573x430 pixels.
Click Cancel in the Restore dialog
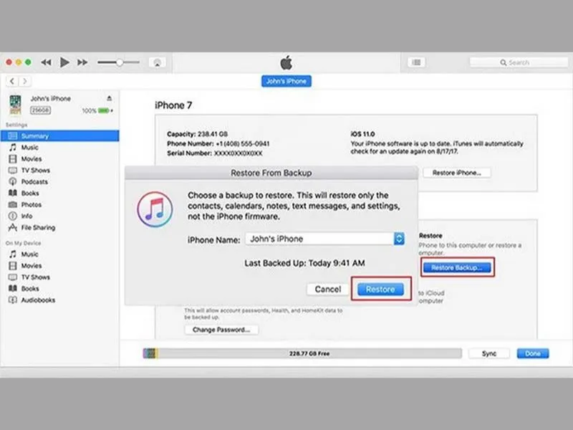pyautogui.click(x=328, y=290)
